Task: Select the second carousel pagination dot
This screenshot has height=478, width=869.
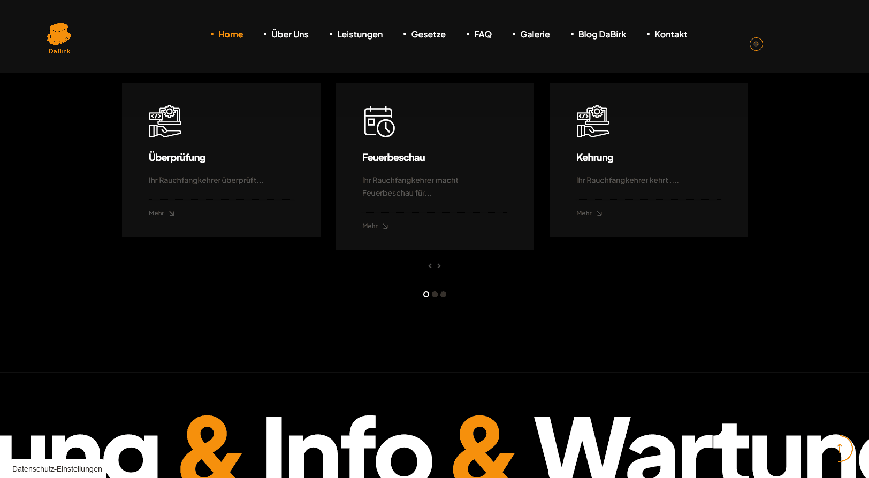Action: click(x=434, y=294)
